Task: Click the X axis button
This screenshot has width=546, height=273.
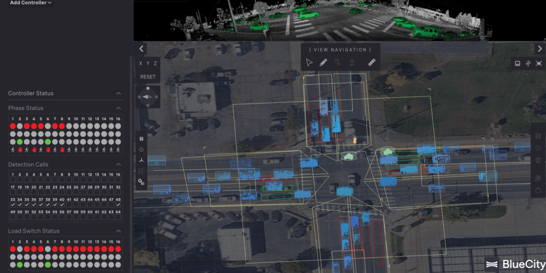Action: 141,64
